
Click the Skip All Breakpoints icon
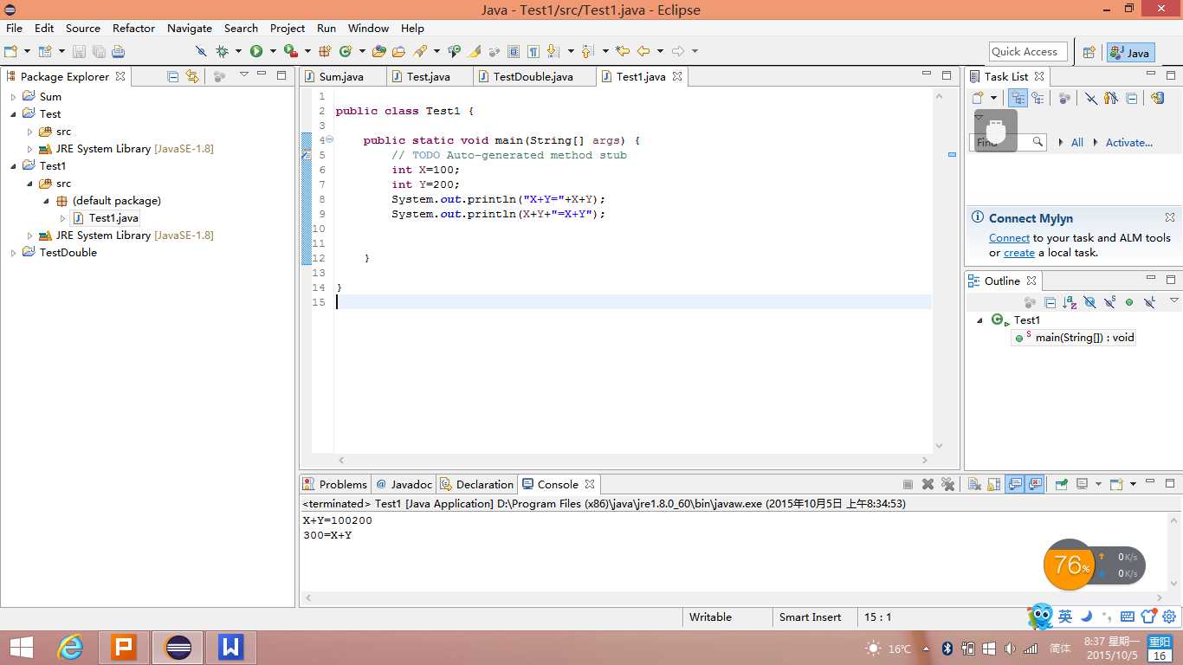tap(201, 51)
